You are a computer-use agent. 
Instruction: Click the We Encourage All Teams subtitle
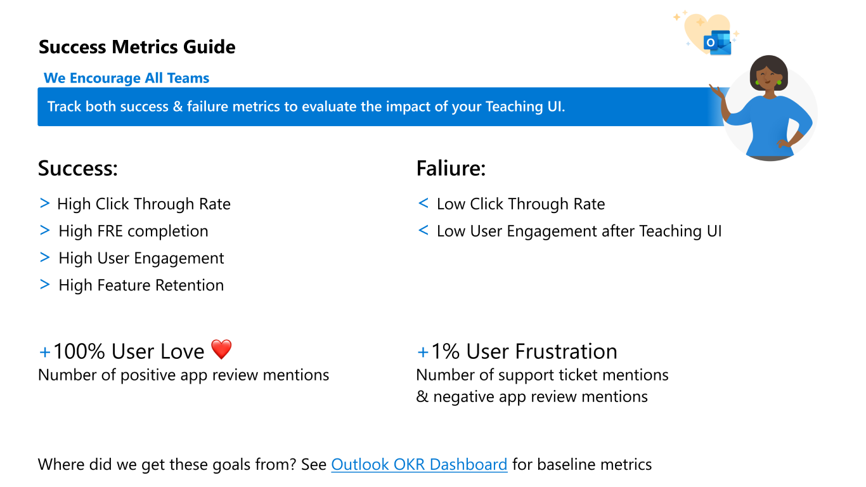(126, 78)
